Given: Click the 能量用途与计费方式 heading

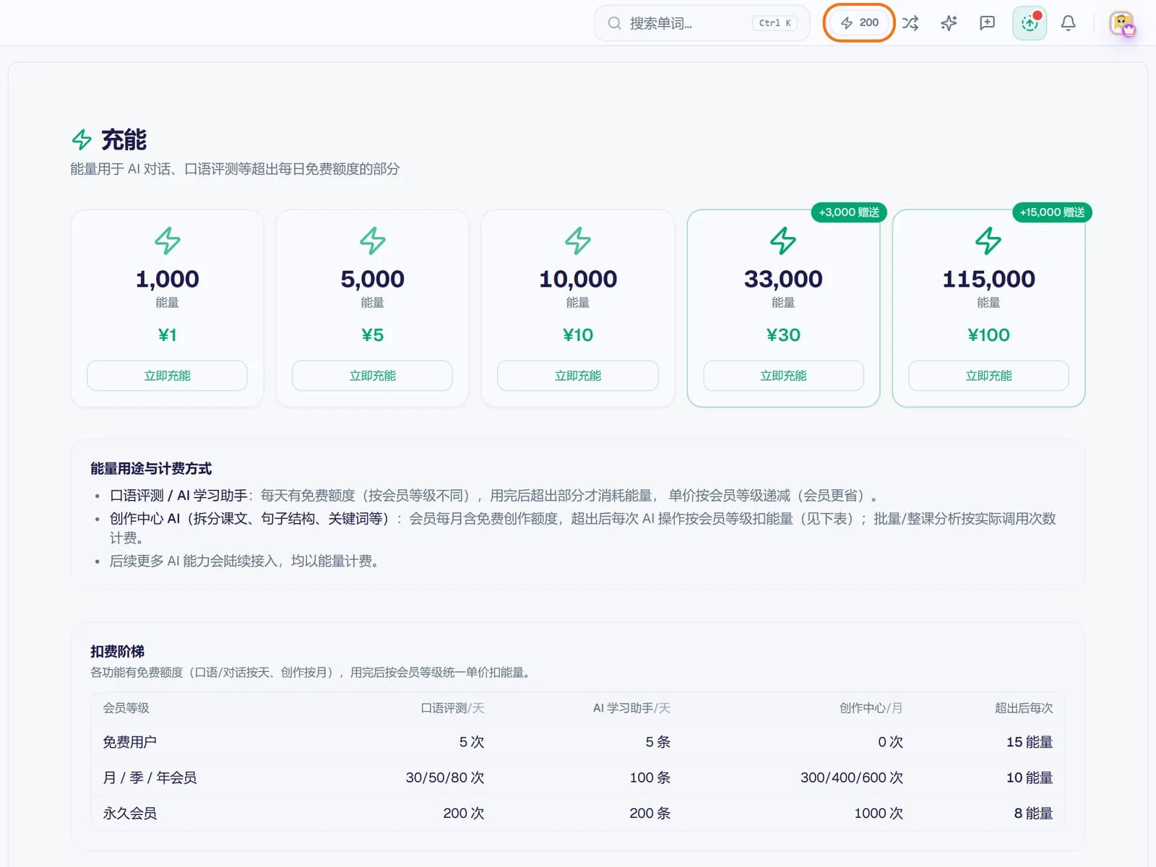Looking at the screenshot, I should click(151, 468).
